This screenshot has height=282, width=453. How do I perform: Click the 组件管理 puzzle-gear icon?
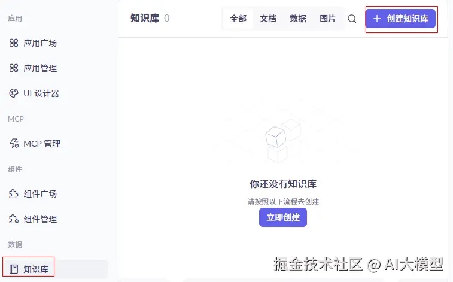[x=14, y=219]
